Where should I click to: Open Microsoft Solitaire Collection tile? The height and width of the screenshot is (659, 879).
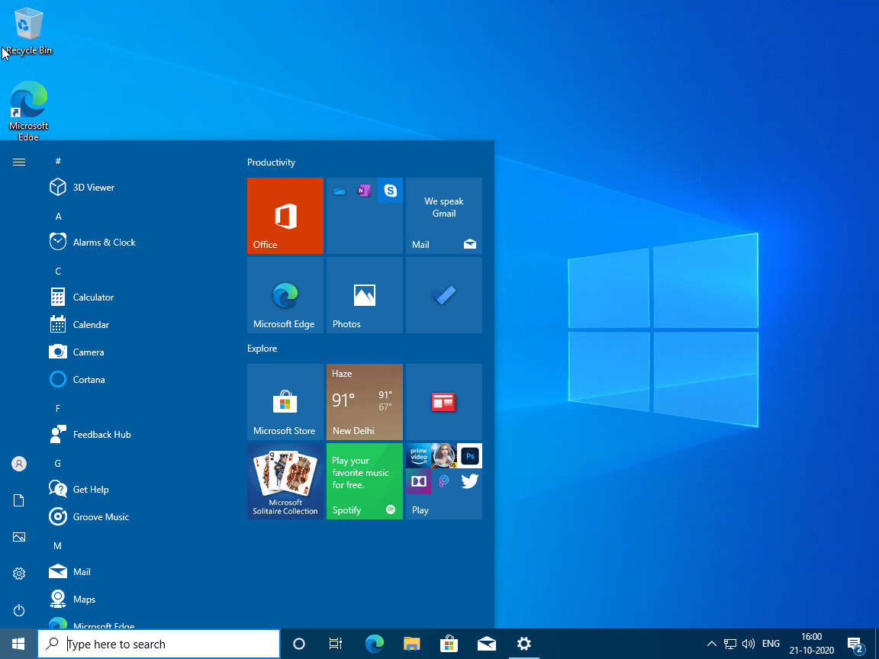285,481
